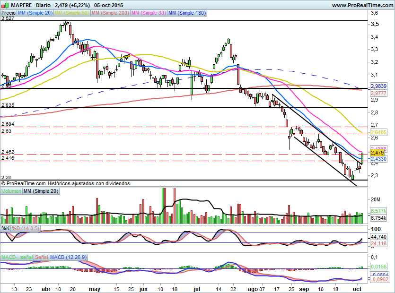This screenshot has height=293, width=395.
Task: Click the 24,118 stochastic %D value tag
Action: click(x=378, y=243)
